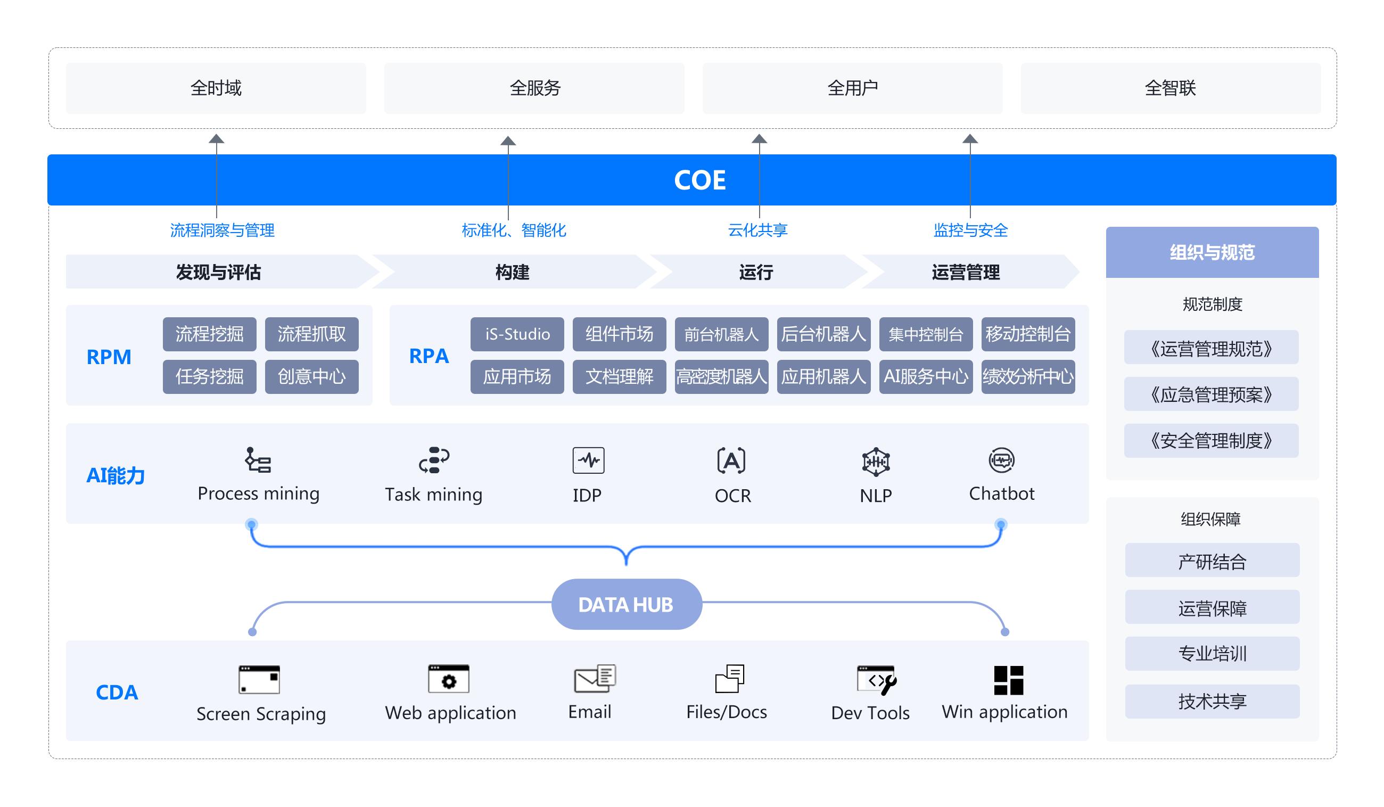Screen dimensions: 1384x807
Task: Click the Task mining icon
Action: point(434,460)
